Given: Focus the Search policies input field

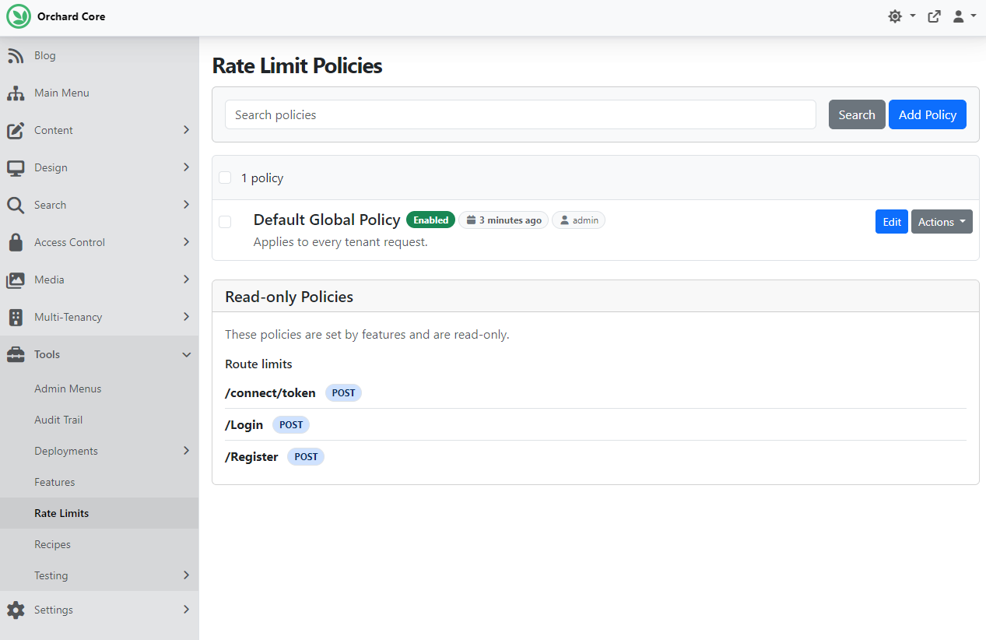Looking at the screenshot, I should [521, 114].
